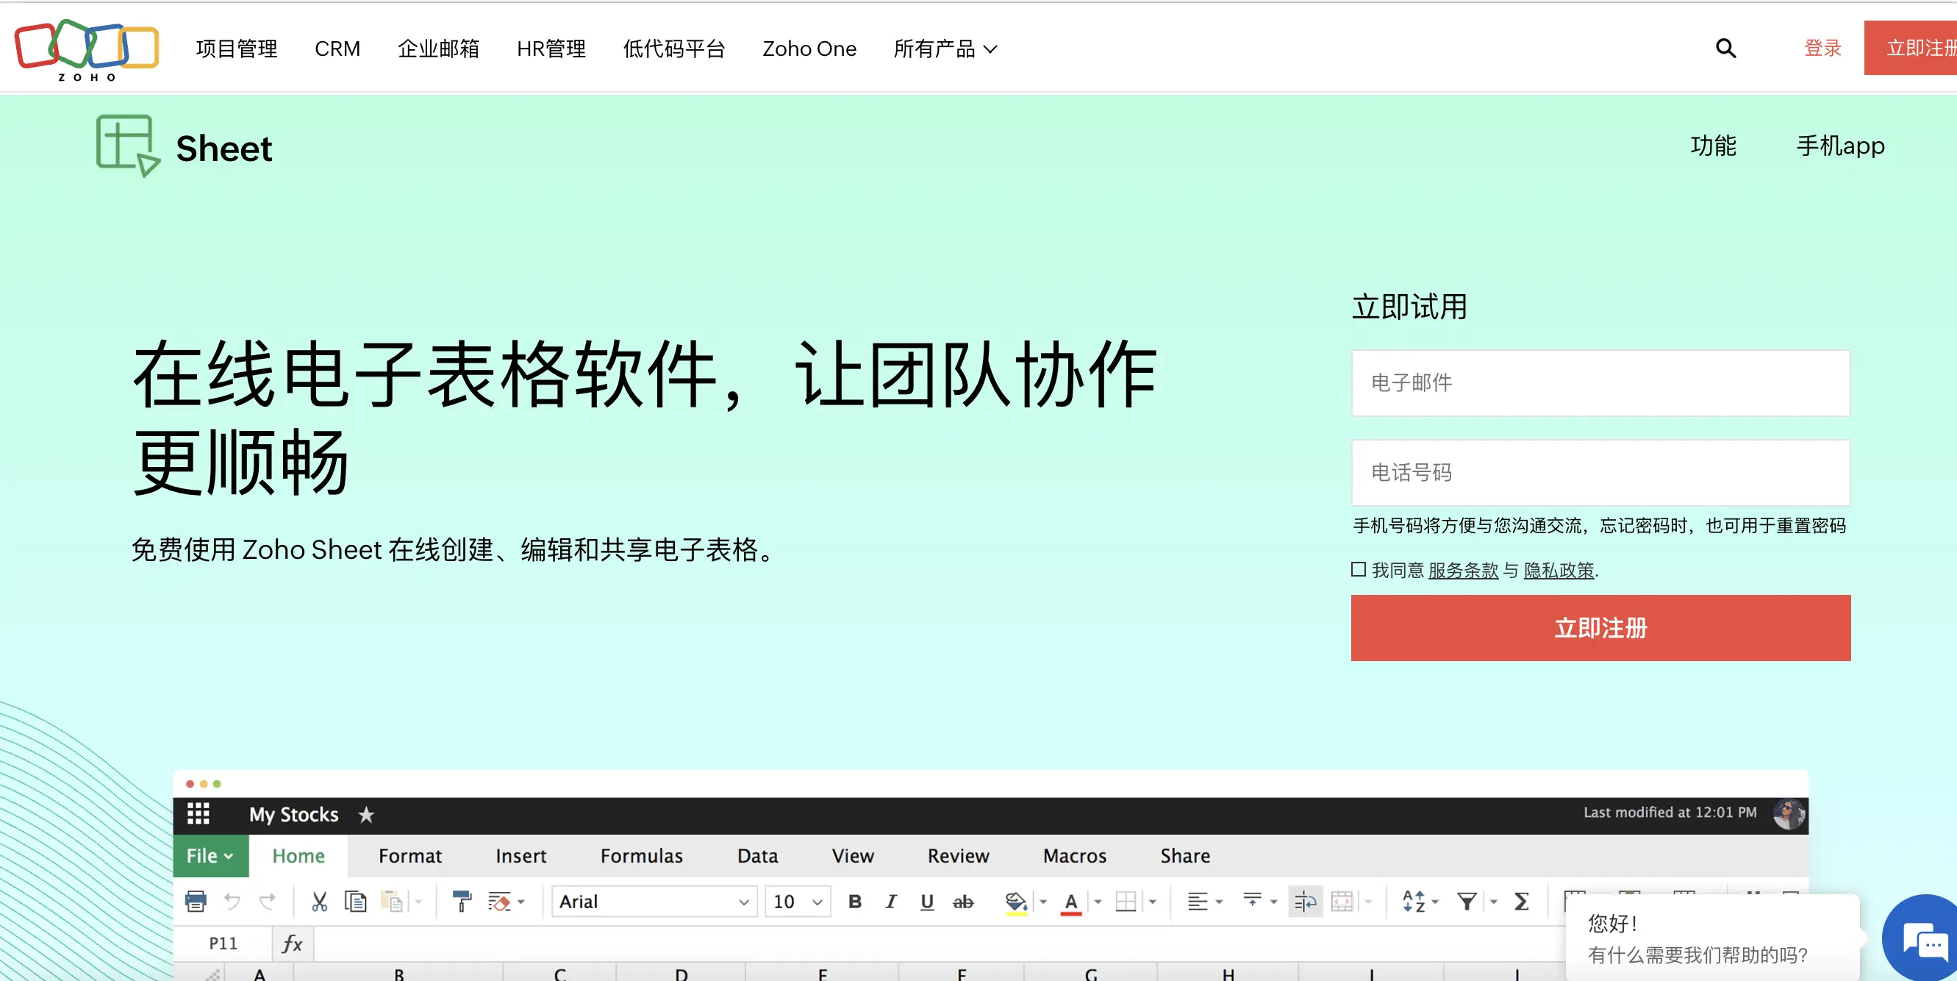Click the 立即注册 signup button
This screenshot has width=1957, height=981.
pyautogui.click(x=1600, y=628)
